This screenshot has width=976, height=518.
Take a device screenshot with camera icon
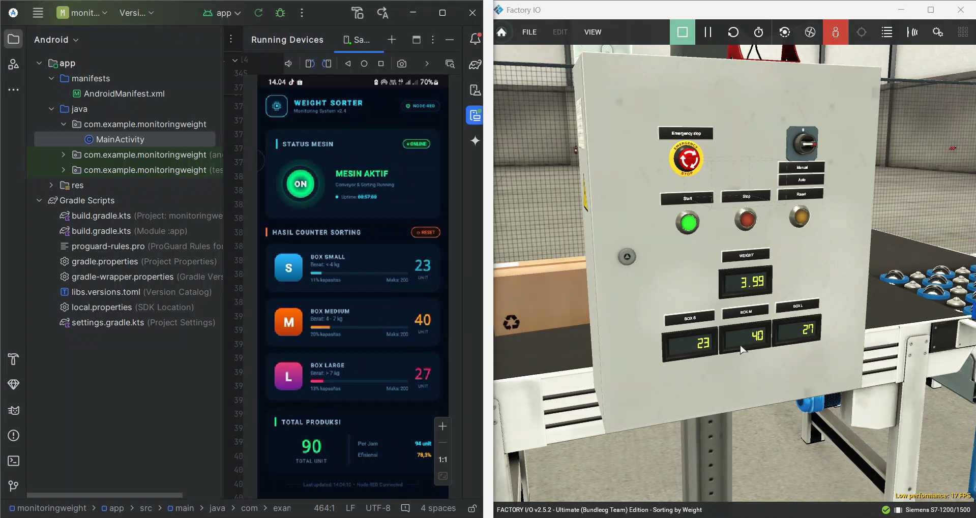point(402,64)
